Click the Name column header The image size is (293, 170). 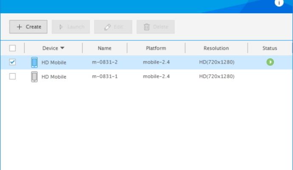[x=104, y=48]
